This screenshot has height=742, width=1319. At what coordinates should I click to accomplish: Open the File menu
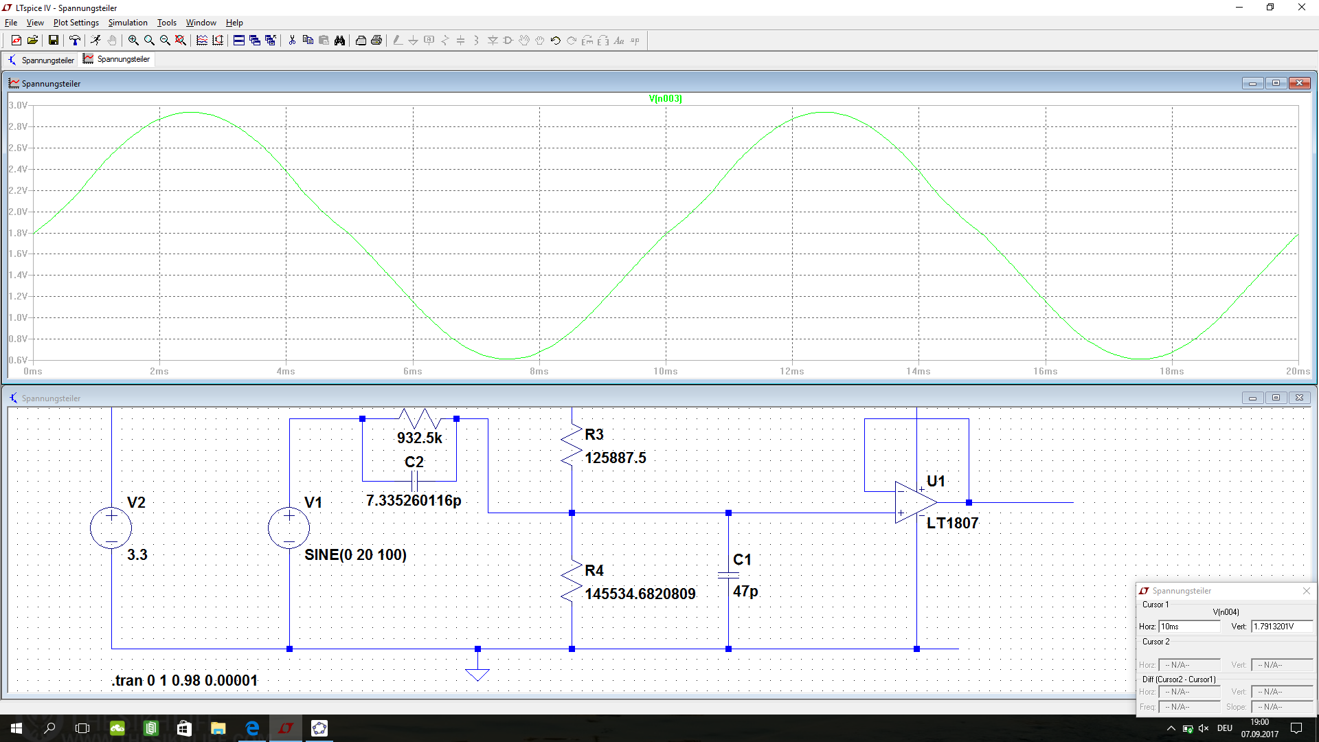[11, 23]
